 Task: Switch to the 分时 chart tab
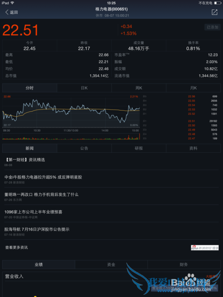pyautogui.click(x=29, y=88)
